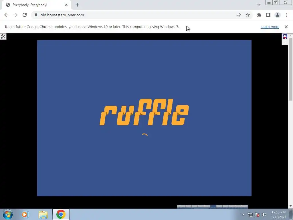The width and height of the screenshot is (293, 220).
Task: Dismiss the Windows 7 update notice
Action: 286,27
